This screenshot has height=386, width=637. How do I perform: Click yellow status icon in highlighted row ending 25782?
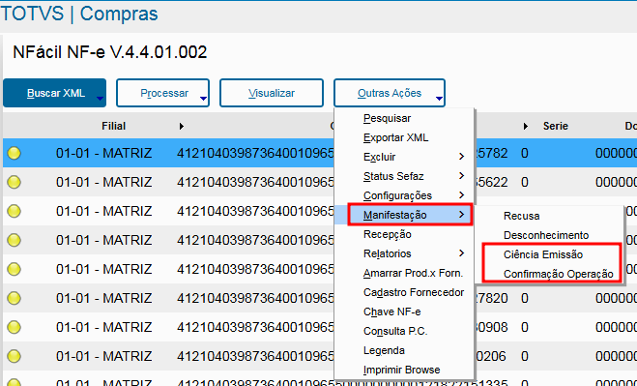14,153
